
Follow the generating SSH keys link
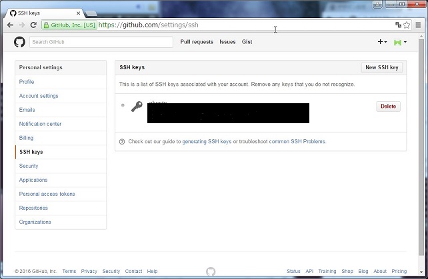(x=207, y=142)
